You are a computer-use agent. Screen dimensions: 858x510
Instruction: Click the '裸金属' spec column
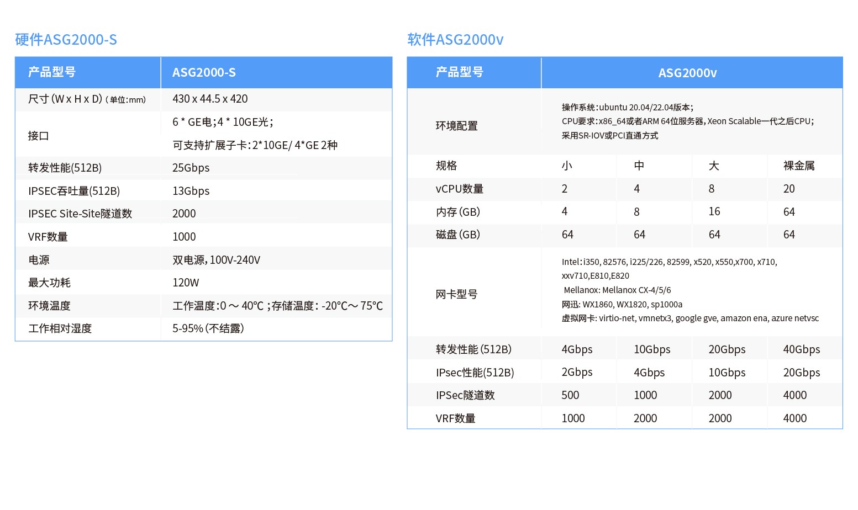click(799, 166)
